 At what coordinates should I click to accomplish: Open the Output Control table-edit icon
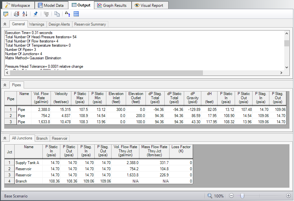pos(6,14)
